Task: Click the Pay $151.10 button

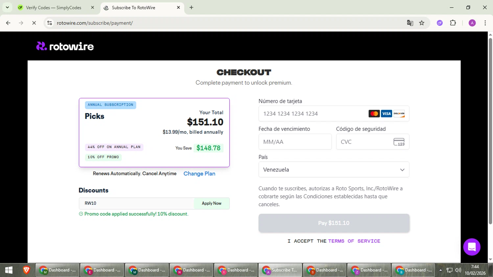Action: pyautogui.click(x=334, y=223)
